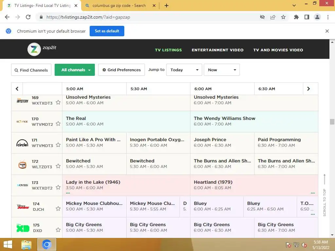Viewport: 335px width, 251px height.
Task: Click Bounce channel 170 logo
Action: point(22,122)
